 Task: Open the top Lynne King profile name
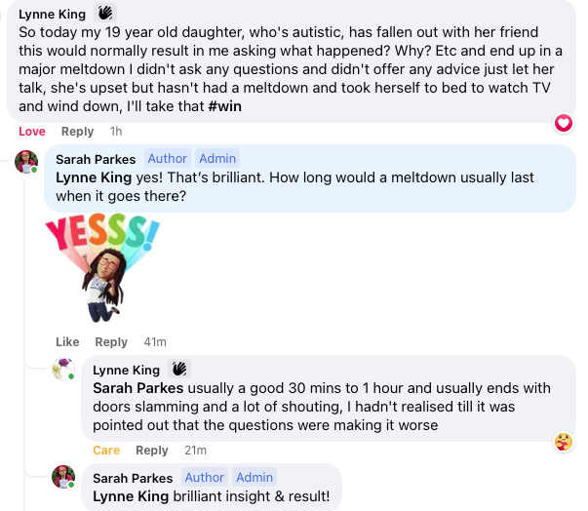coord(53,15)
